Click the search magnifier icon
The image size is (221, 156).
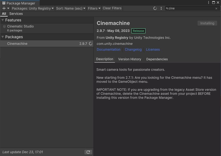(167, 8)
